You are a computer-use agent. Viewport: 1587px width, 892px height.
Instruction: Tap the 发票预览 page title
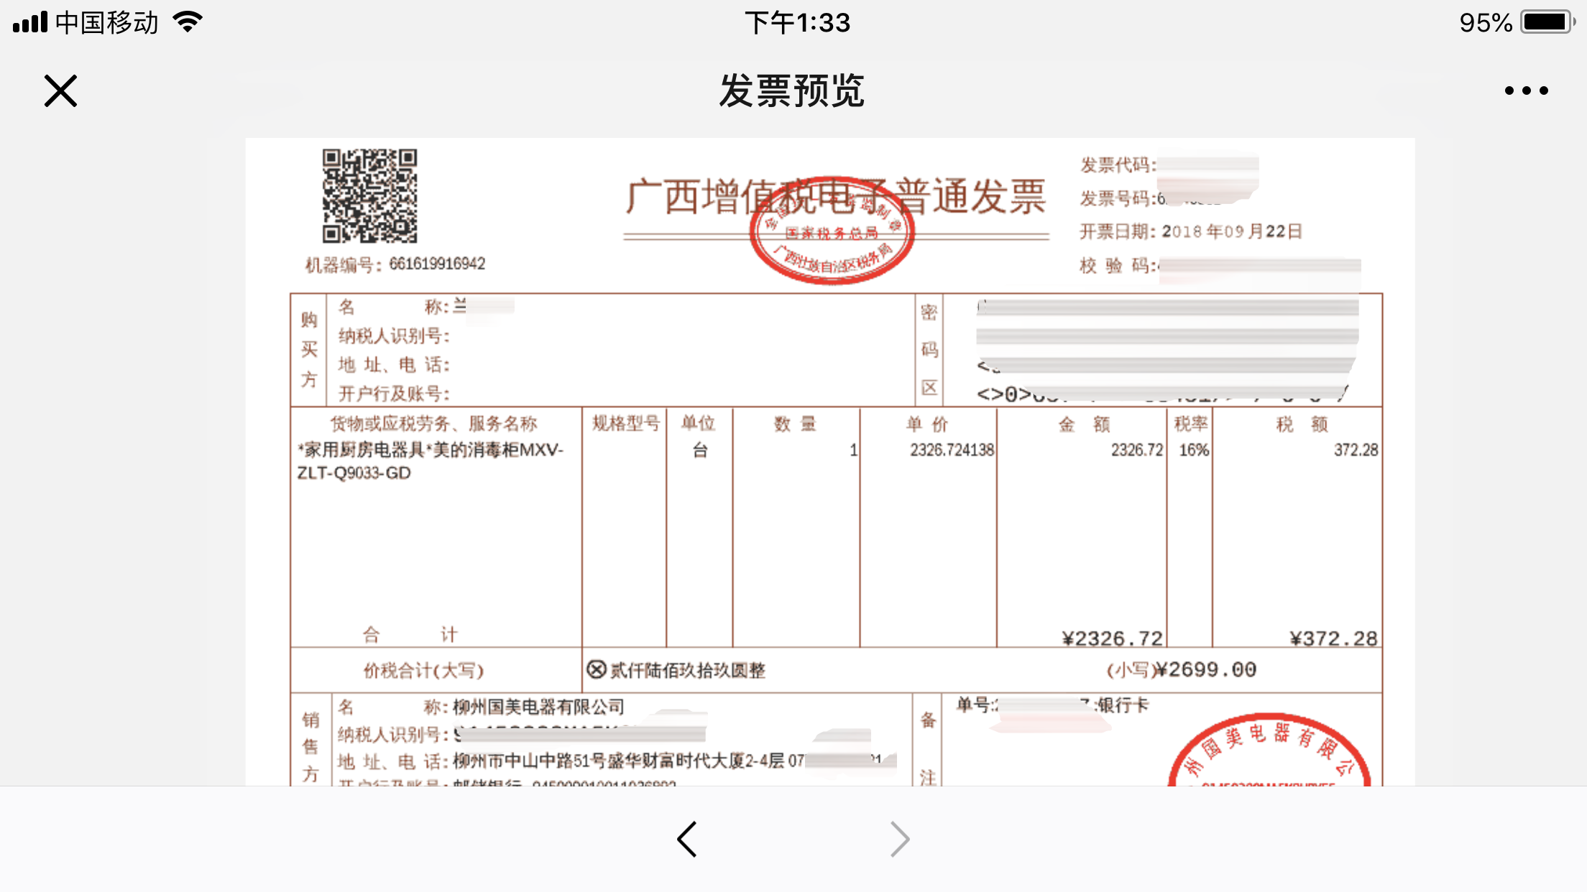point(792,91)
